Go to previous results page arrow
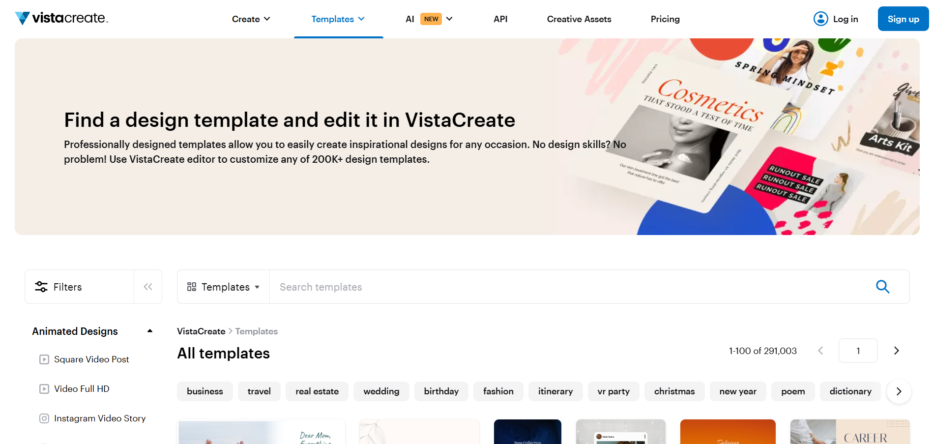The width and height of the screenshot is (933, 444). click(820, 351)
